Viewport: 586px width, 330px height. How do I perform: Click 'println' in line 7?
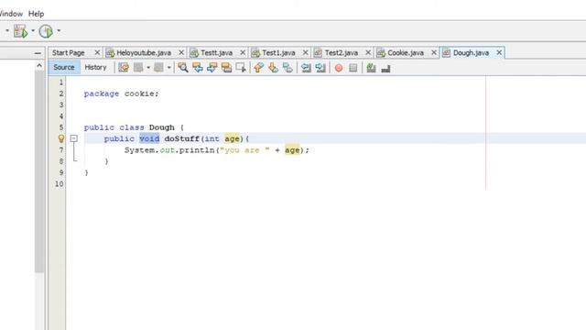click(x=197, y=150)
